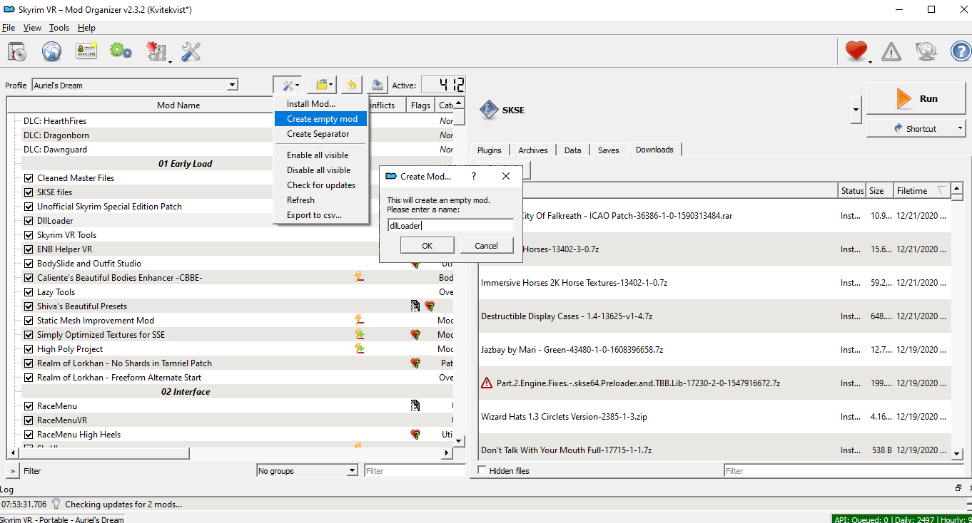Open the Nexus globe toolbar icon
Viewport: 972px width, 523px height.
(x=51, y=51)
